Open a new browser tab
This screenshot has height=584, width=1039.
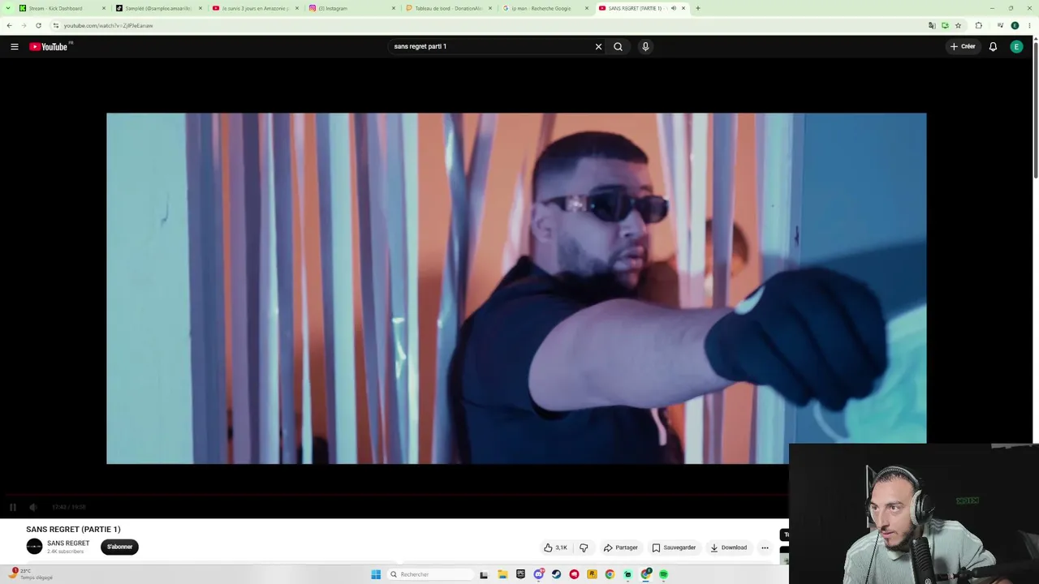(x=698, y=8)
